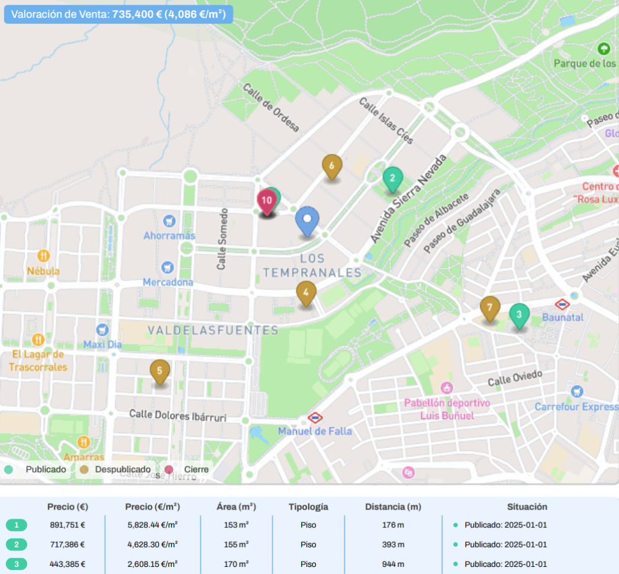Toggle the Cierre legend filter
Viewport: 619px width, 574px height.
[x=188, y=469]
